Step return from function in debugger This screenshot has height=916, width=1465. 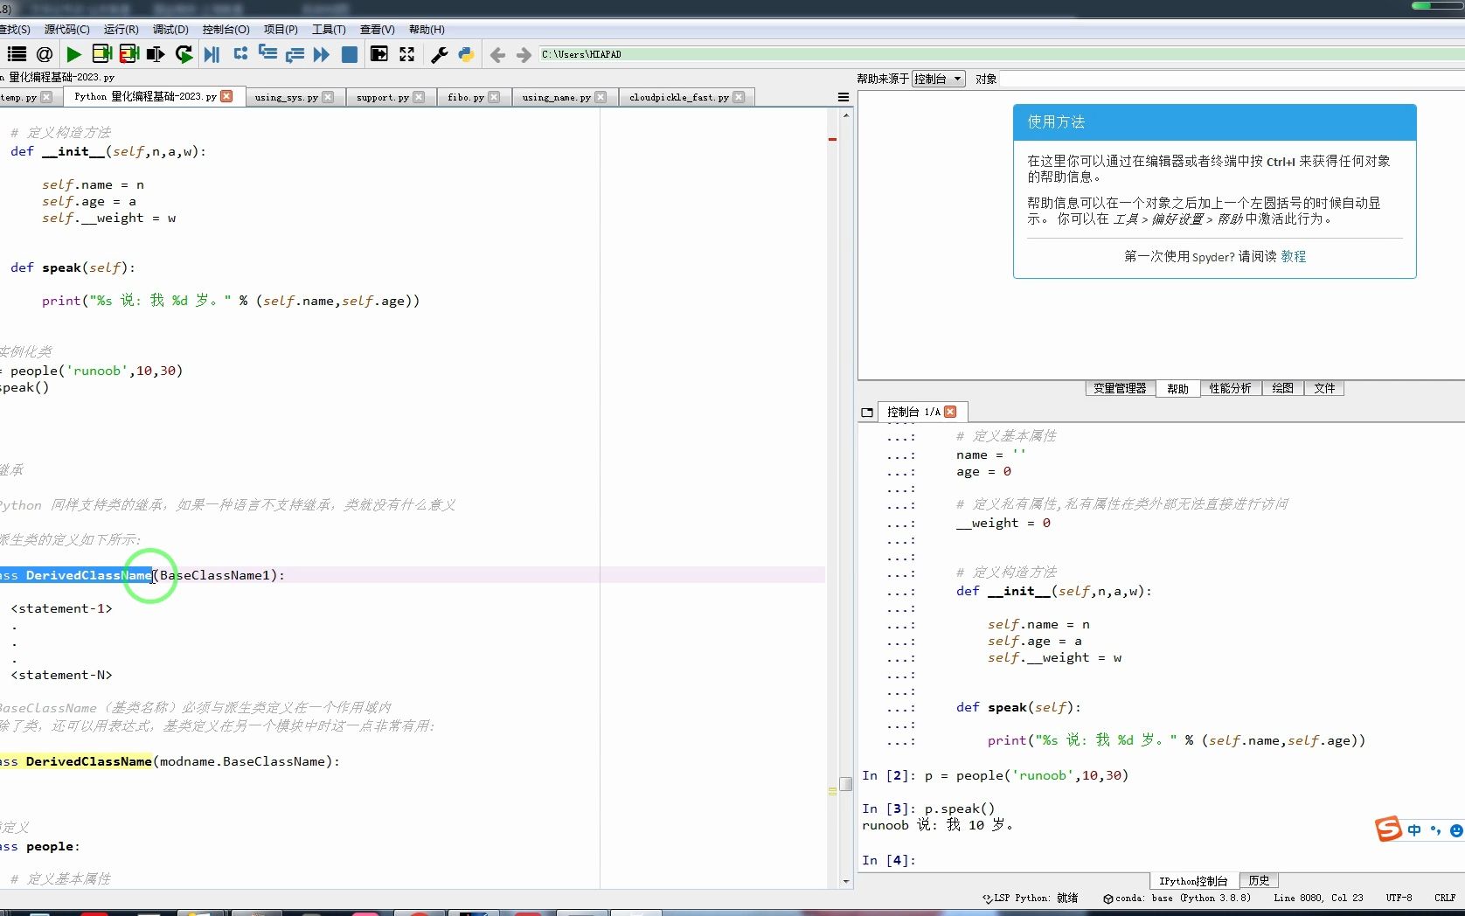click(295, 54)
